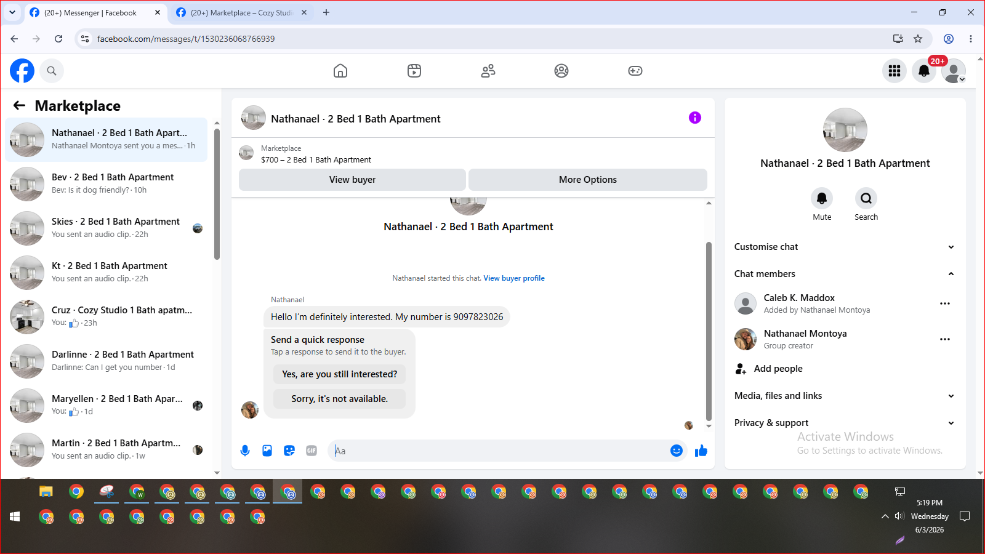
Task: Open File Explorer from the taskbar
Action: tap(46, 491)
